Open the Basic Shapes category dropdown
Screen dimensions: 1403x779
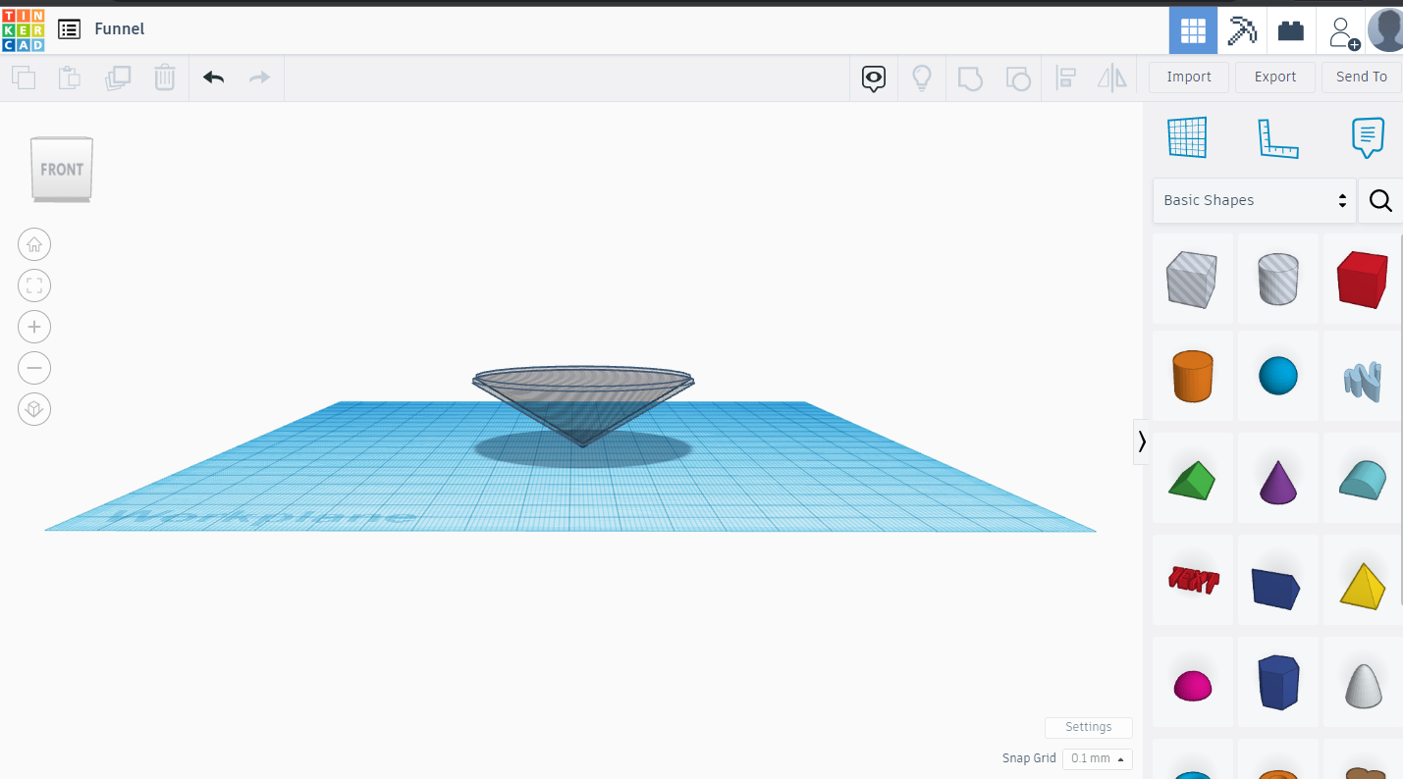click(x=1255, y=200)
